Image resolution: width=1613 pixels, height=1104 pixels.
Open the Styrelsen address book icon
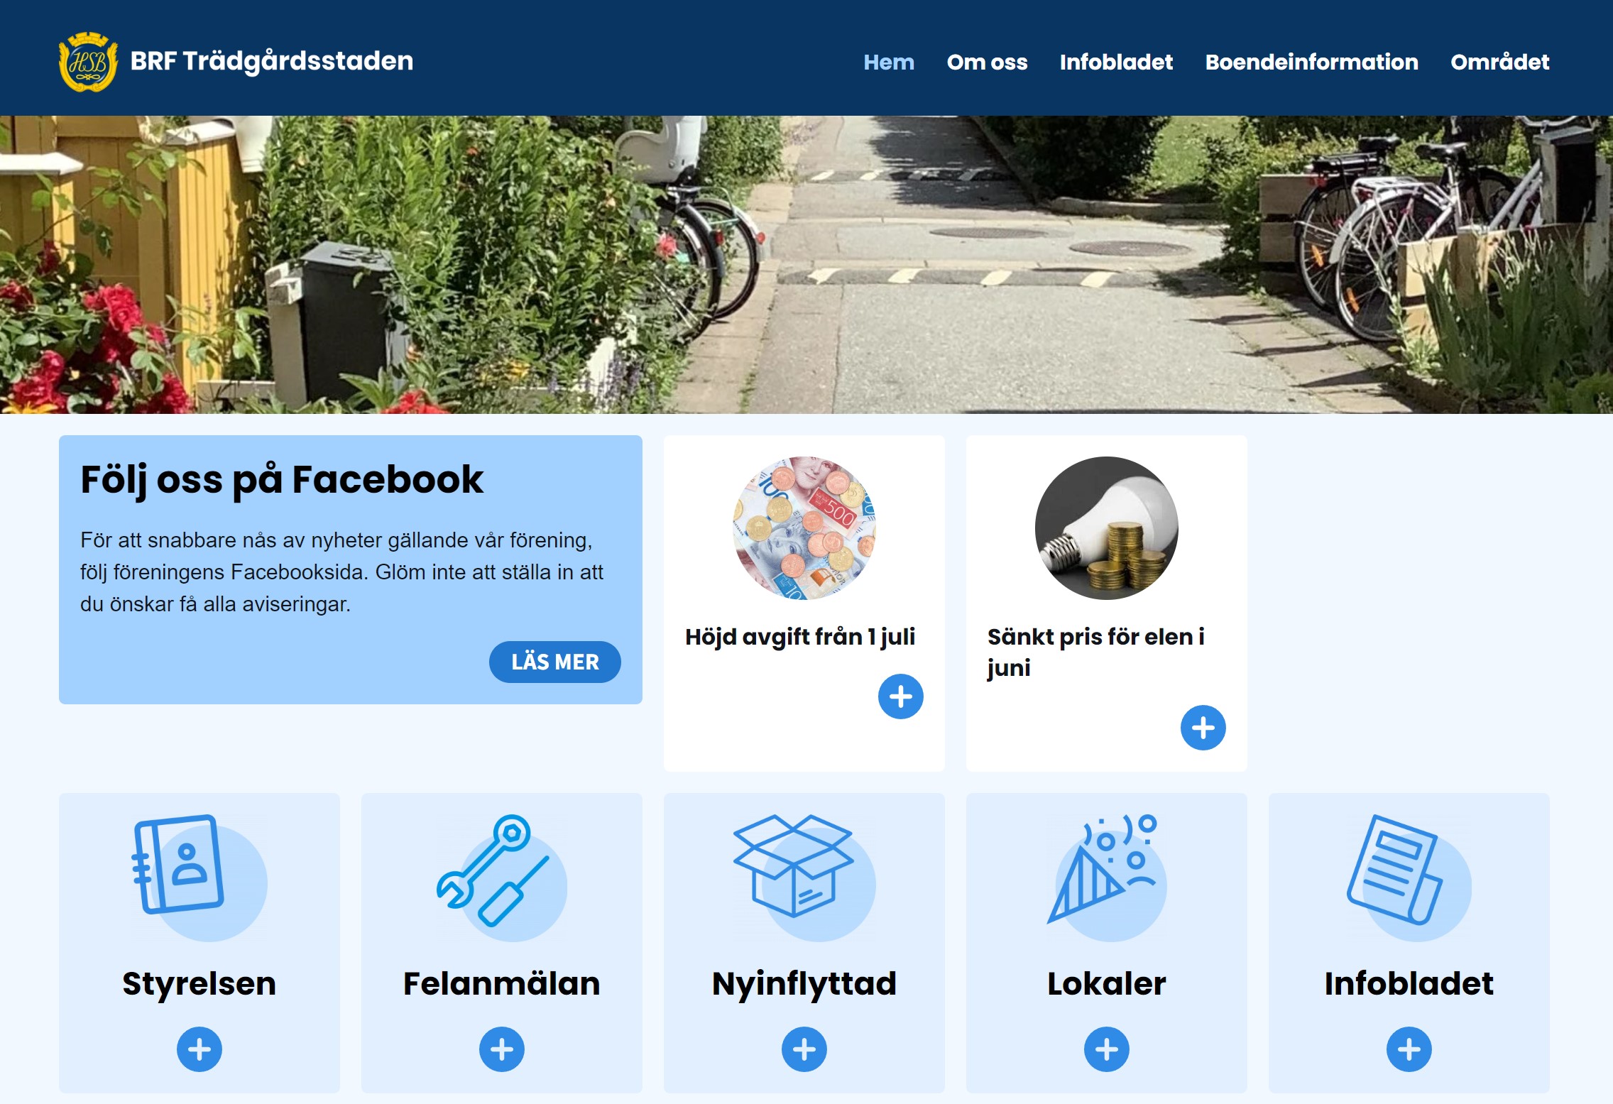coord(199,878)
